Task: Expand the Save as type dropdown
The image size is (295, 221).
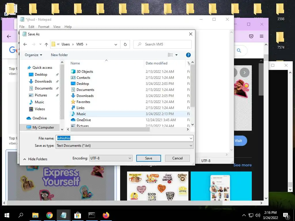Action: [x=191, y=146]
